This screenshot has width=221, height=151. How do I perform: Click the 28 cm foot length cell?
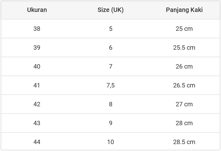[184, 123]
